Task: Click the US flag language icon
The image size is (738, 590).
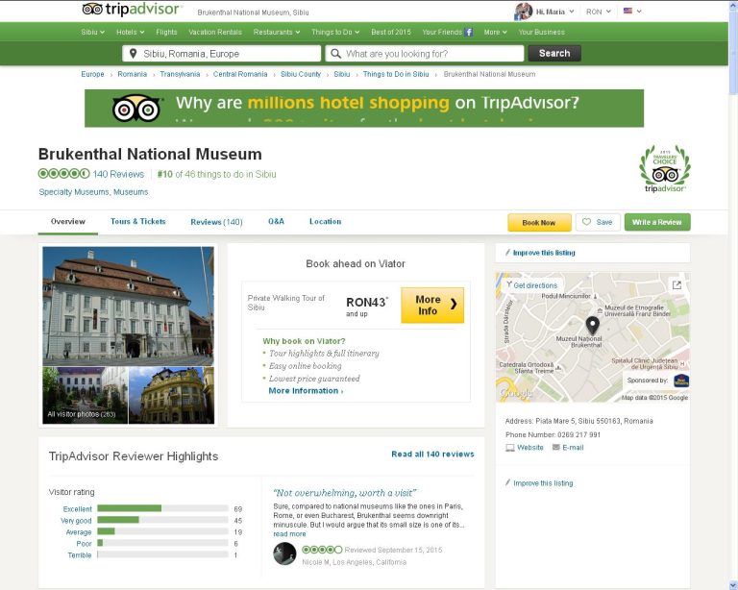Action: click(x=627, y=11)
